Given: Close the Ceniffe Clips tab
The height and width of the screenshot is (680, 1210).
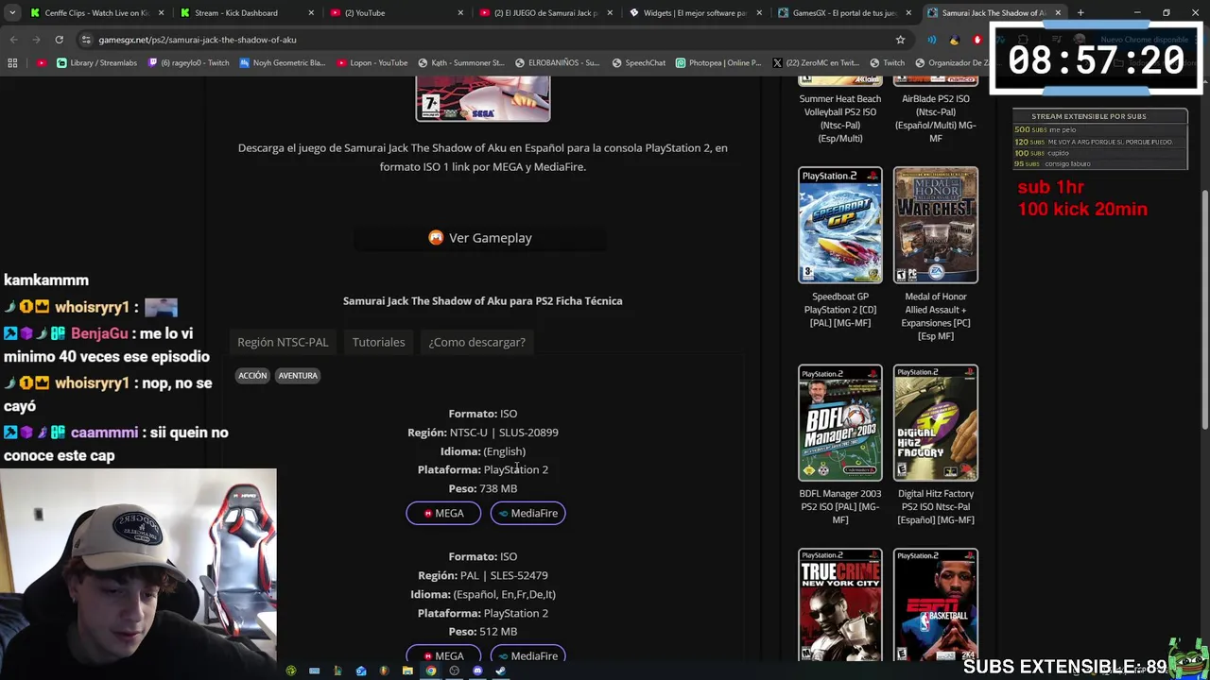Looking at the screenshot, I should click(162, 12).
